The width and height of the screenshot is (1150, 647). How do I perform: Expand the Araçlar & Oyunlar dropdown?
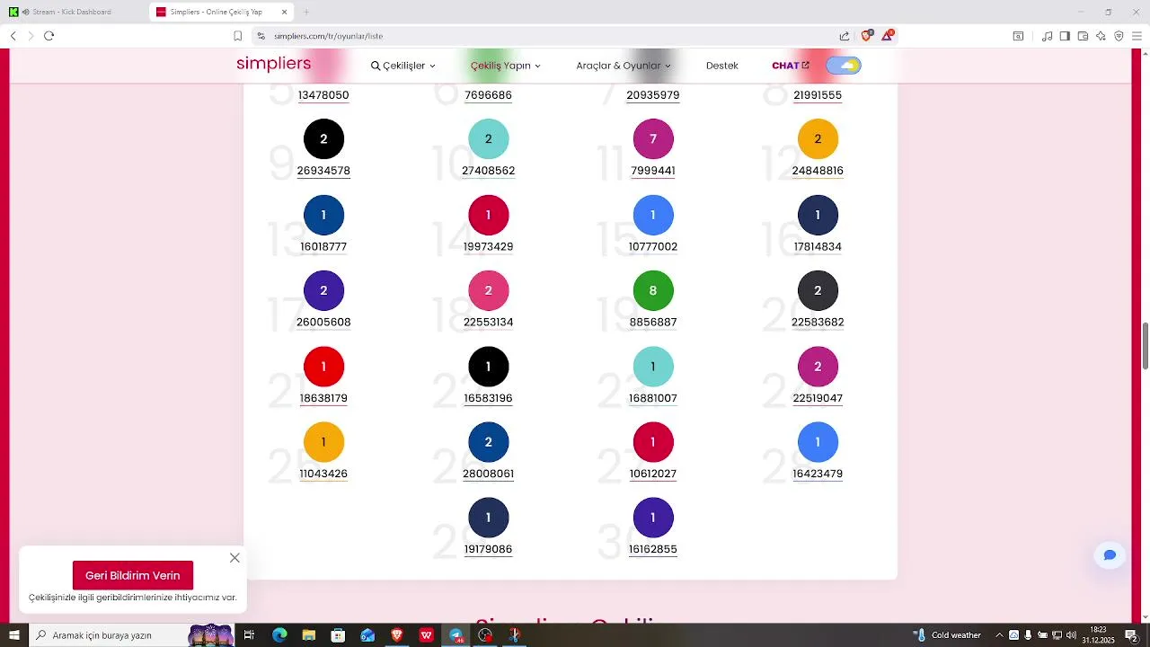click(x=624, y=66)
